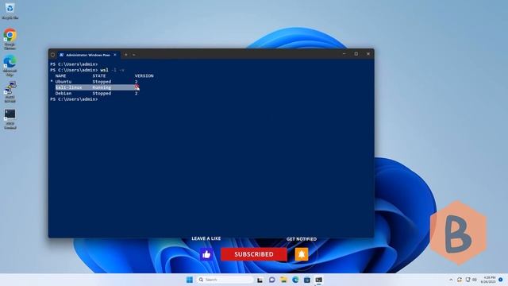Add a new terminal tab with plus button
Image resolution: width=508 pixels, height=286 pixels.
click(126, 55)
